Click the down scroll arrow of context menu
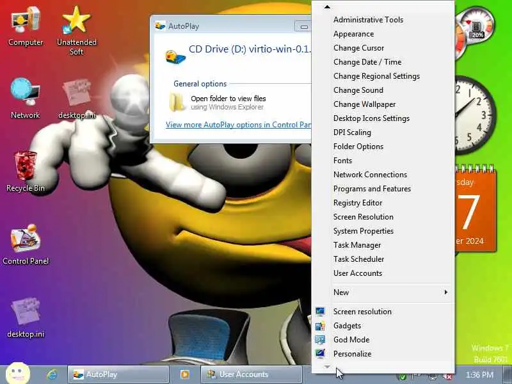 327,367
